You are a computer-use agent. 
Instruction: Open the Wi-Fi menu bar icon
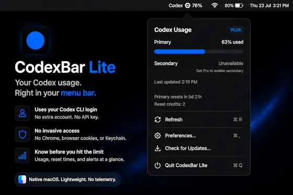[215, 5]
